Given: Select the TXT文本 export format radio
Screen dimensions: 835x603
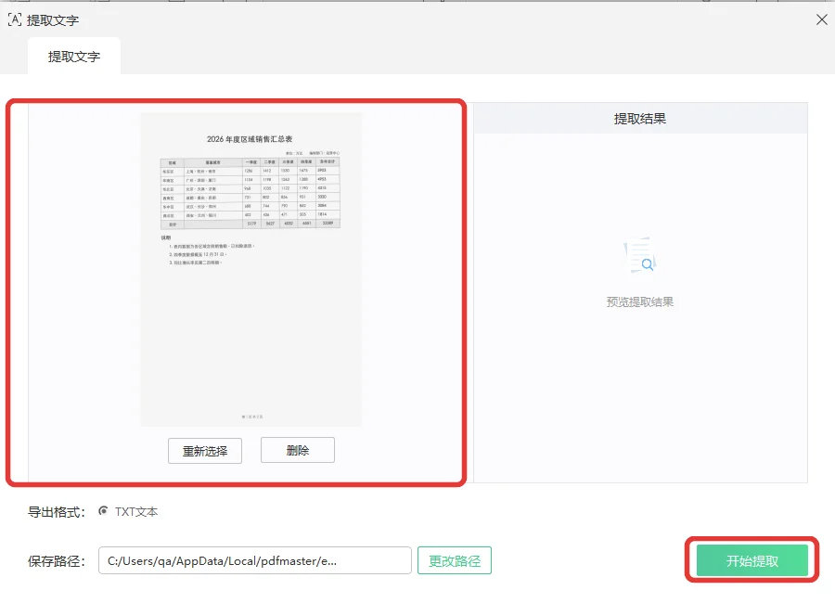Looking at the screenshot, I should coord(104,511).
